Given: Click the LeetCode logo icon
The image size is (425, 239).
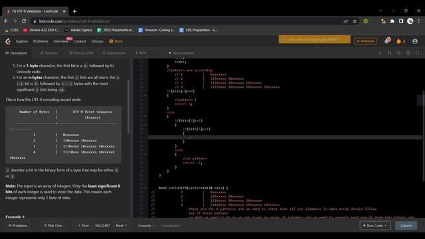Looking at the screenshot, I should pyautogui.click(x=8, y=41).
